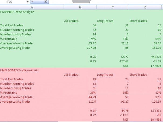This screenshot has width=163, height=122.
Task: Select planned Long Trades header cell
Action: pos(113,21)
